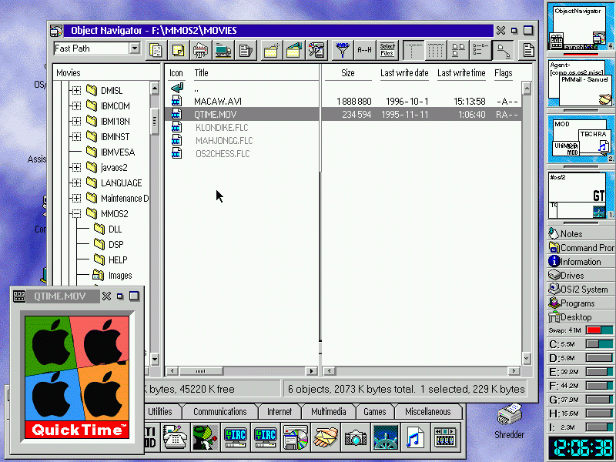Click the A--H sort toolbar icon
616x462 pixels.
(x=364, y=50)
